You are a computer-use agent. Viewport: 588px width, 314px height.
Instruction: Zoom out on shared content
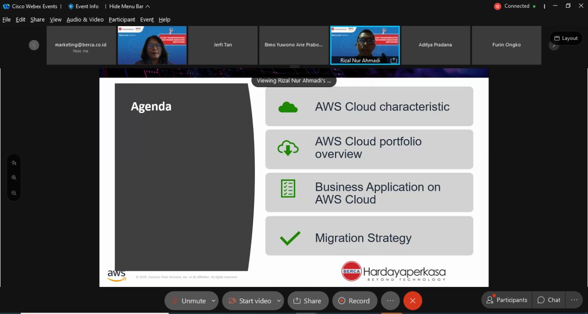tap(14, 193)
